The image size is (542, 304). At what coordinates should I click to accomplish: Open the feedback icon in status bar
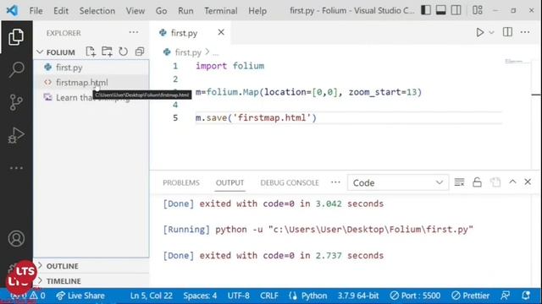506,296
